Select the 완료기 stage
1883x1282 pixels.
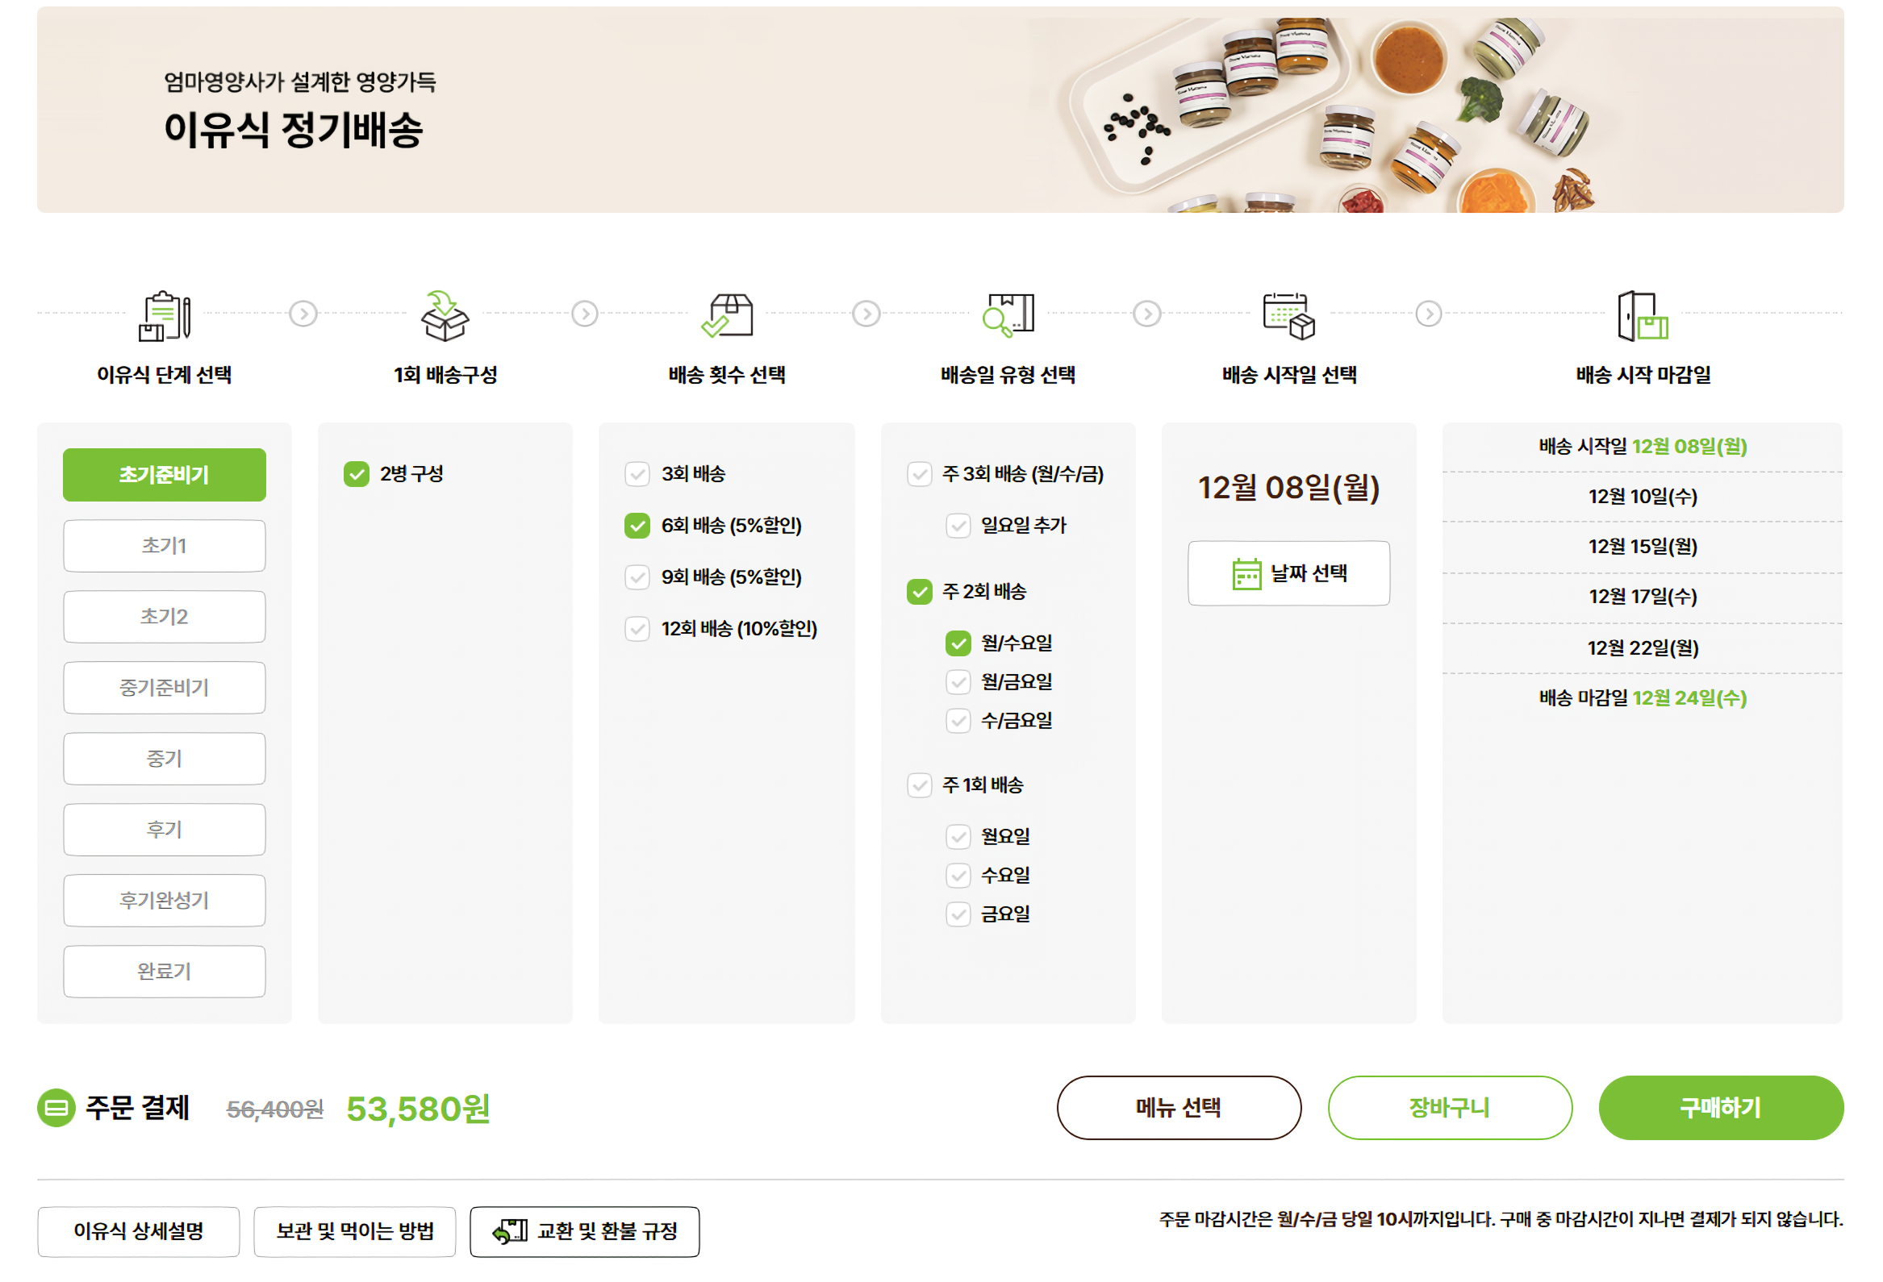click(164, 971)
